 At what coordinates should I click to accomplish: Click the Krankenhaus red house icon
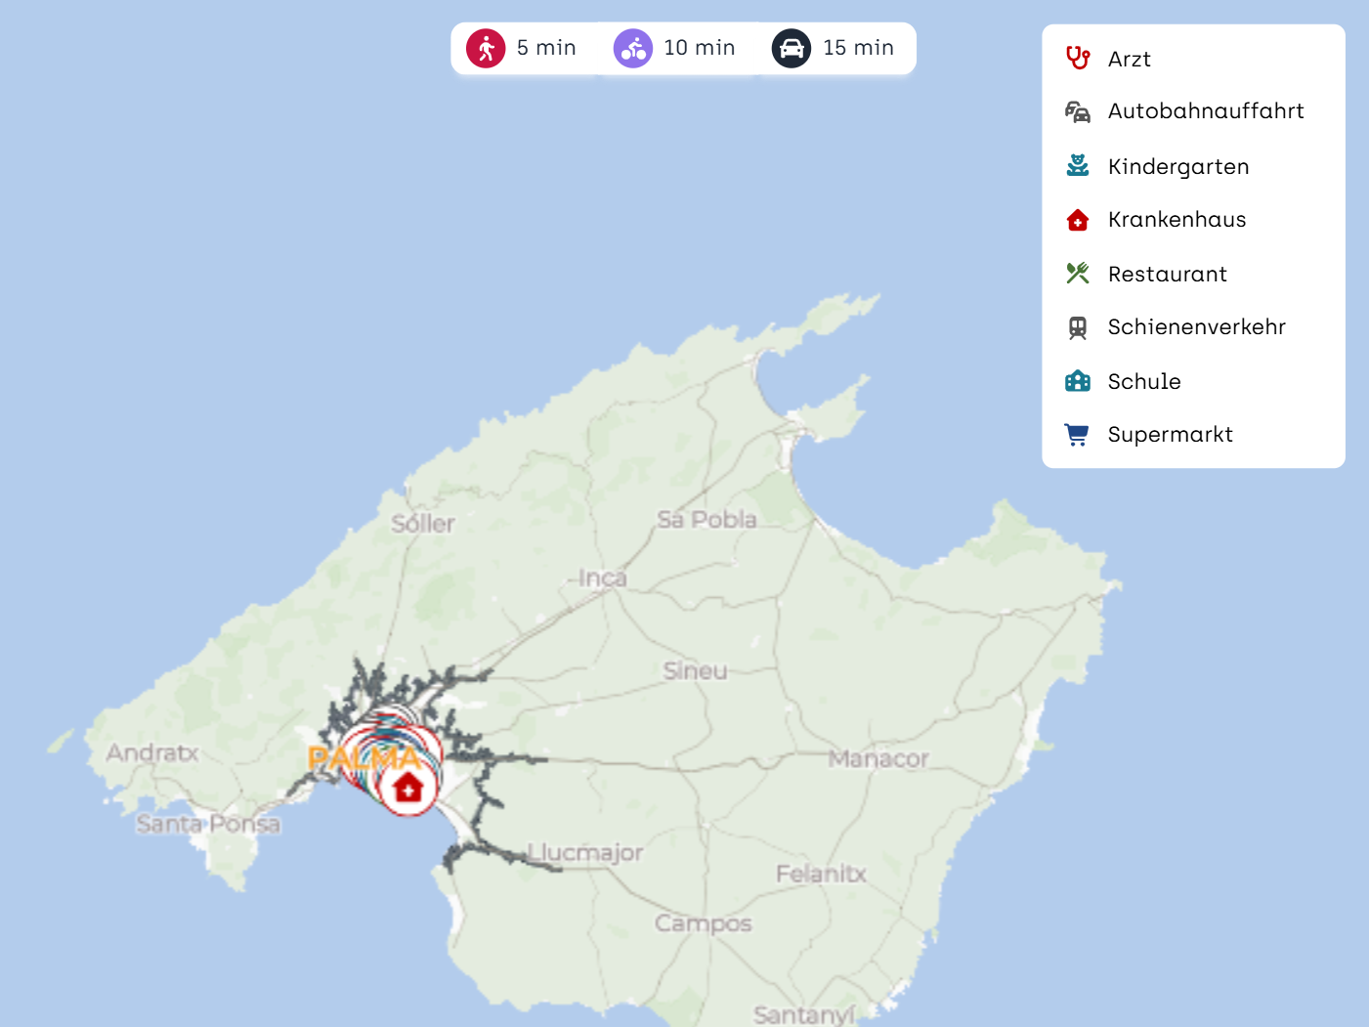coord(1077,221)
